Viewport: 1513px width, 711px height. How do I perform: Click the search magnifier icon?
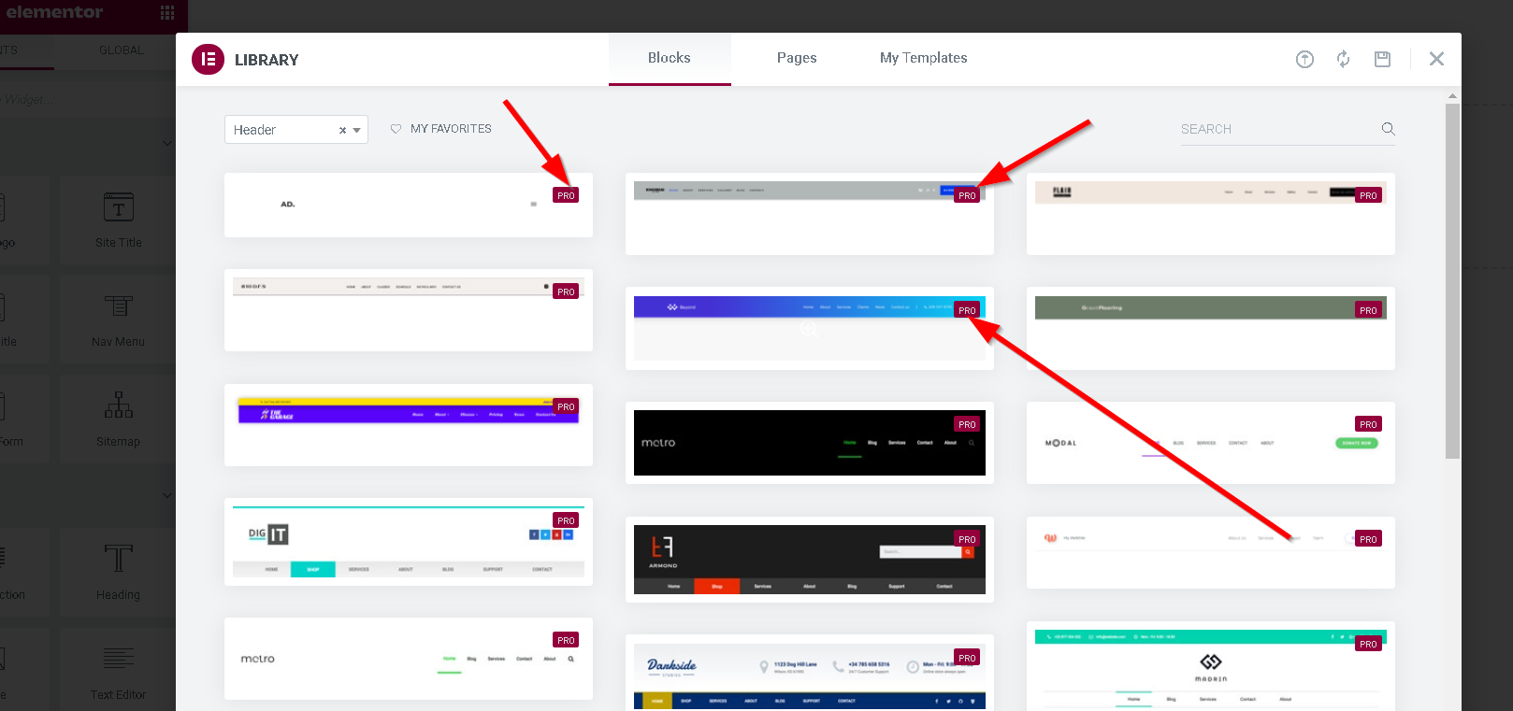[1388, 129]
